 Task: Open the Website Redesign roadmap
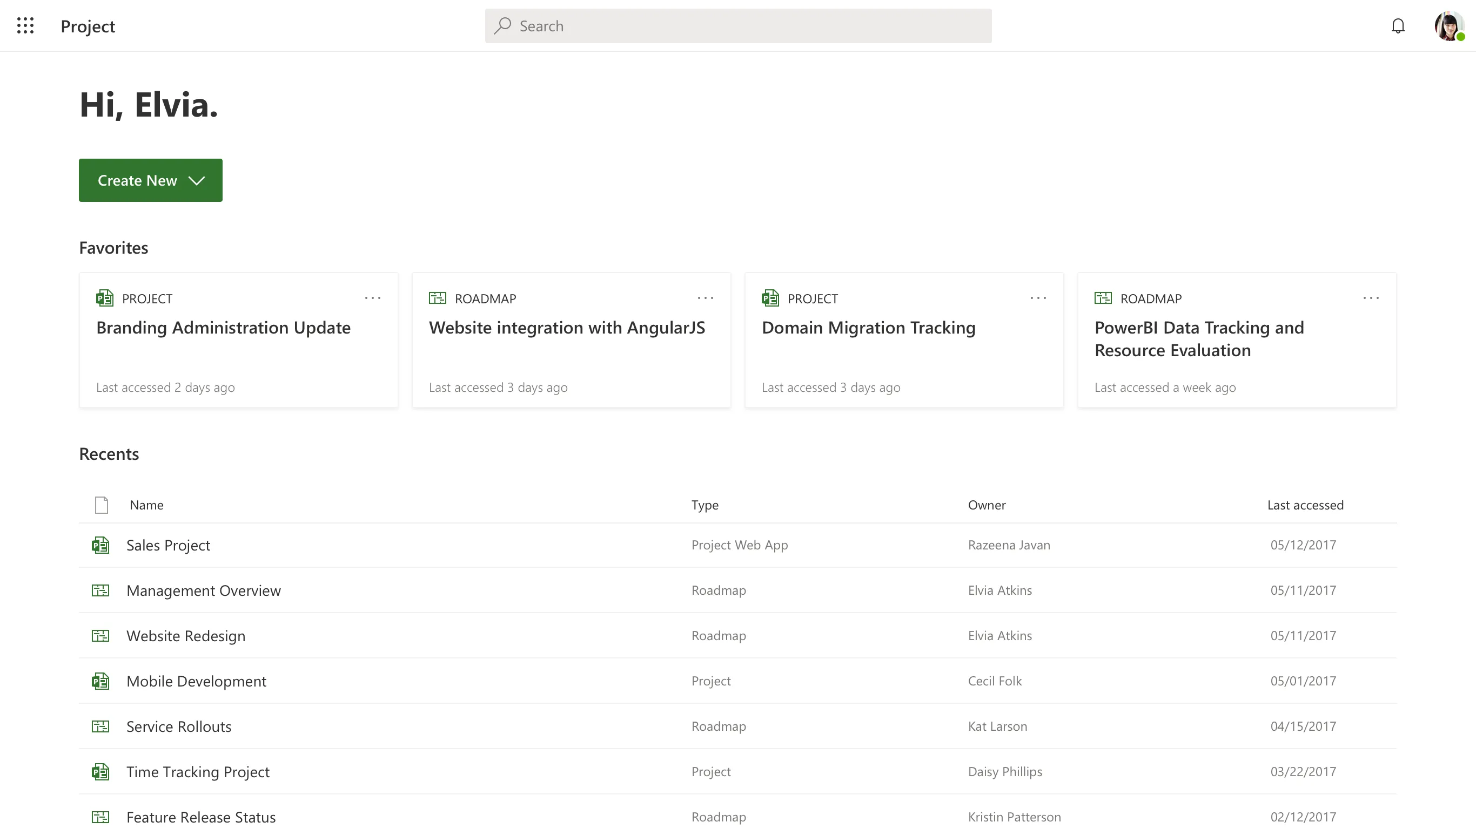pyautogui.click(x=186, y=635)
